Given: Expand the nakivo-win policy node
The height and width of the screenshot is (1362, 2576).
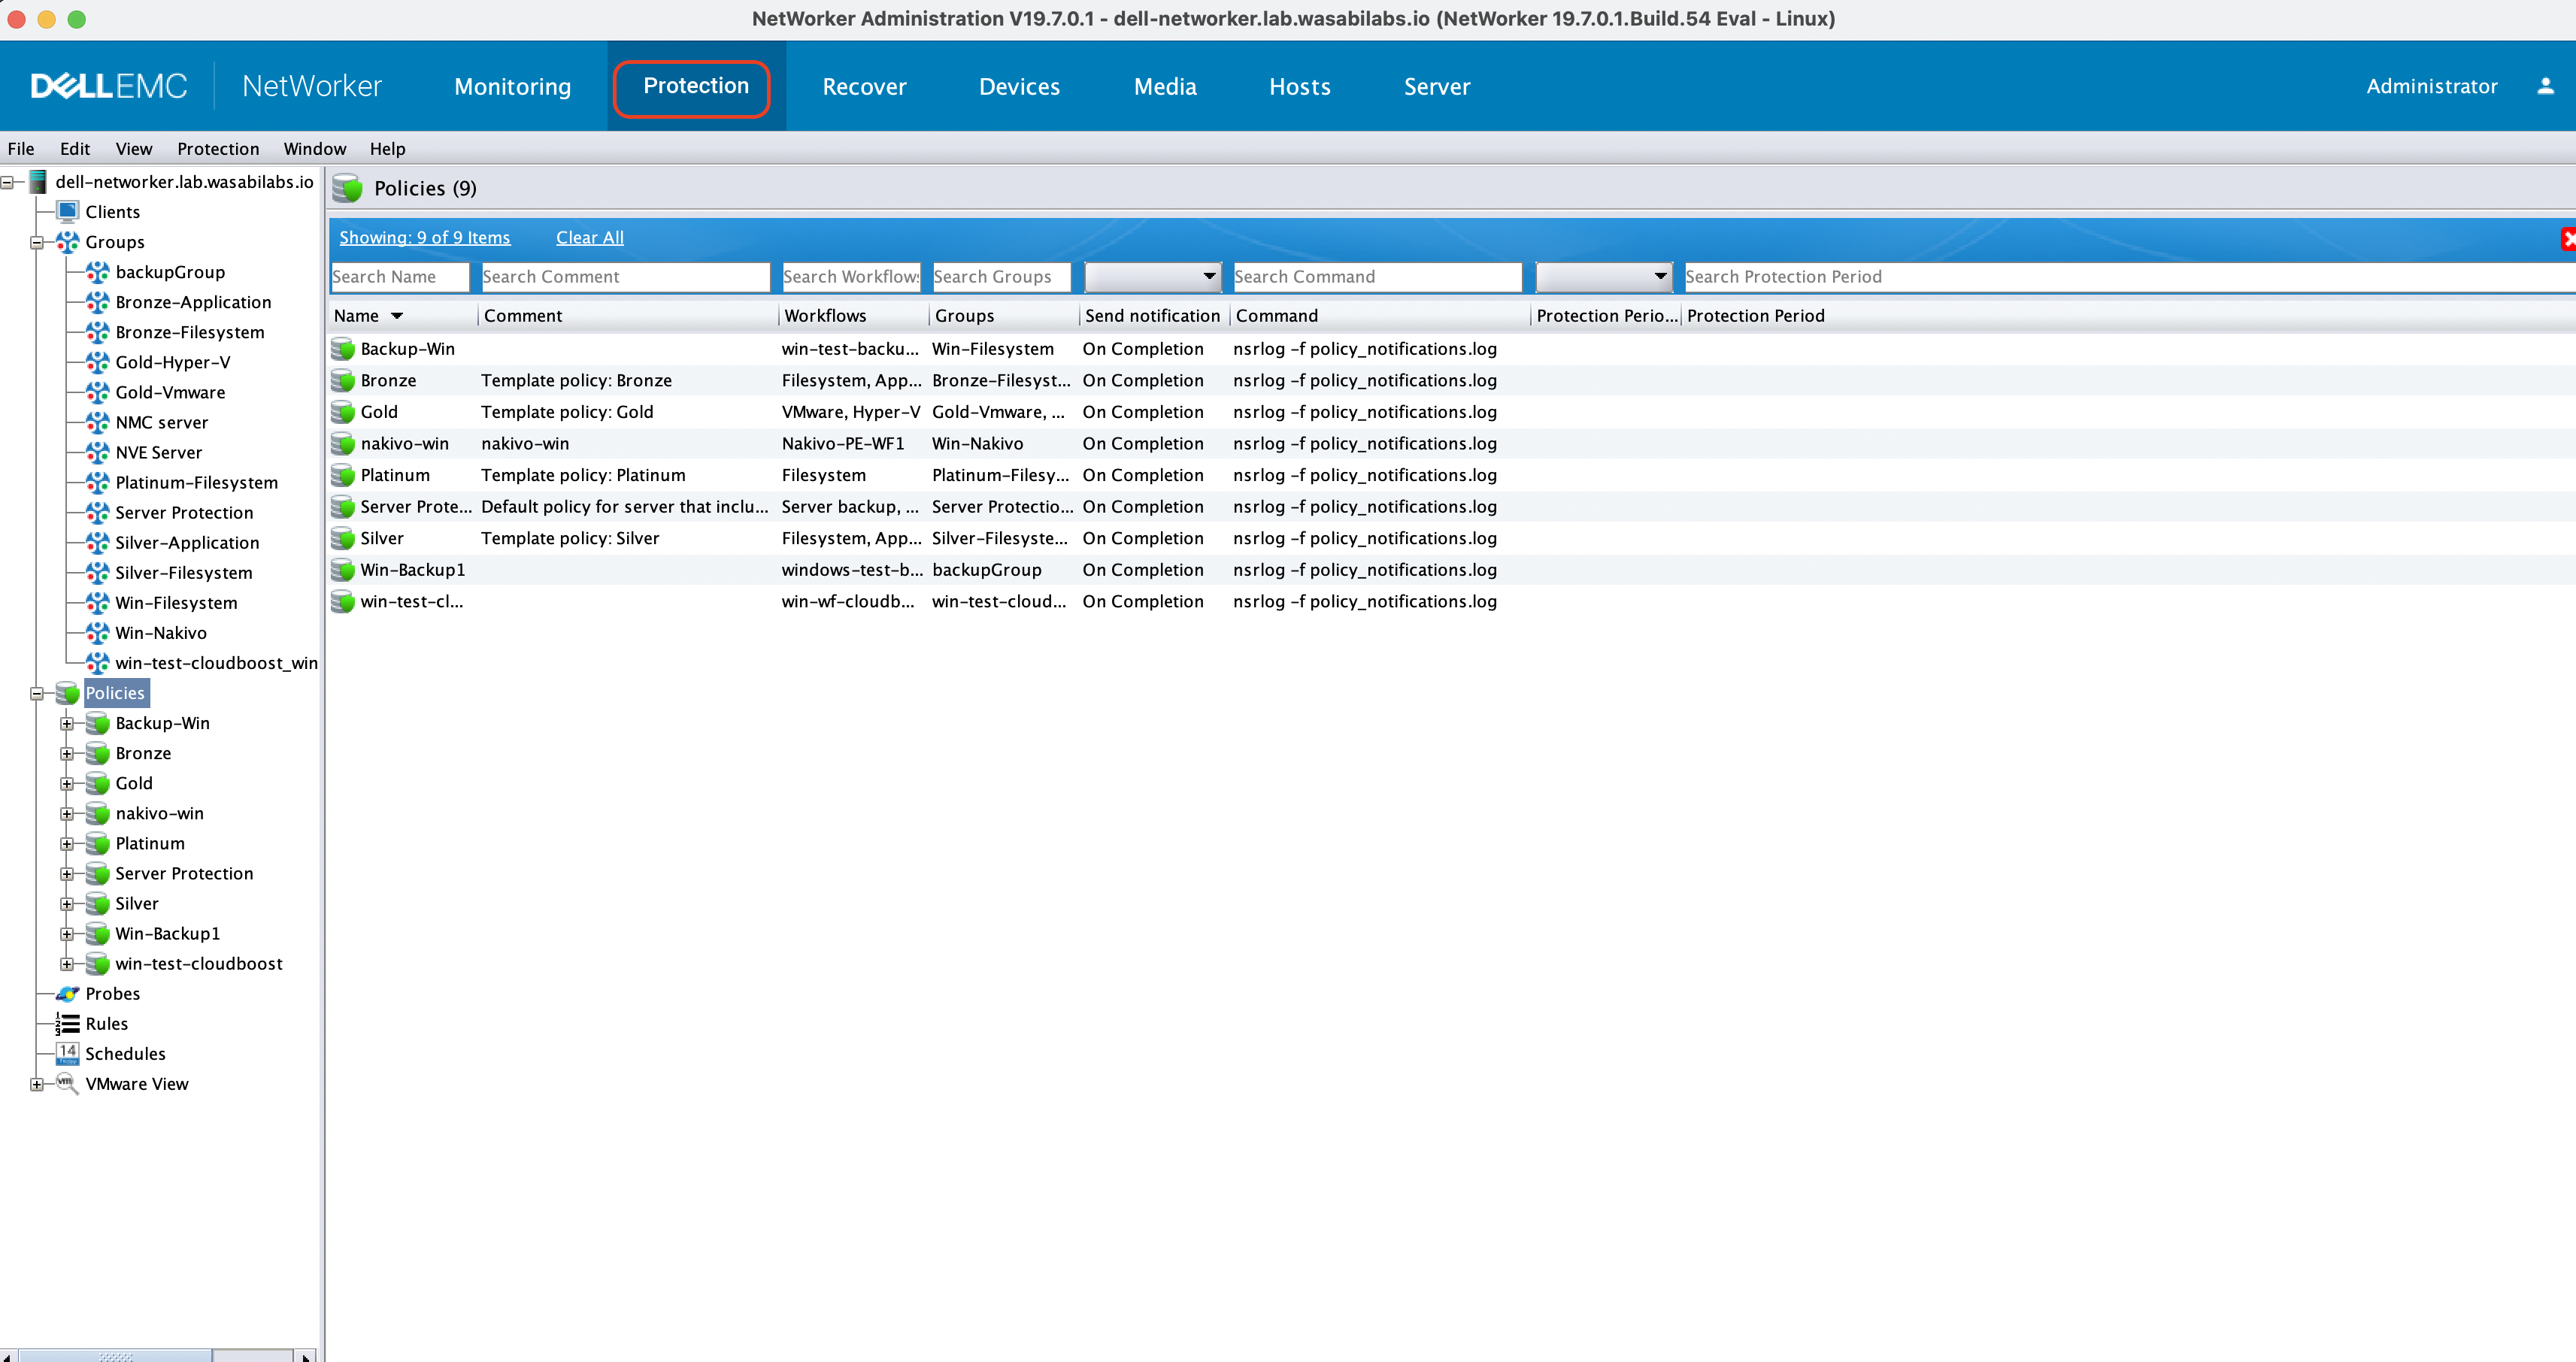Looking at the screenshot, I should (x=67, y=814).
